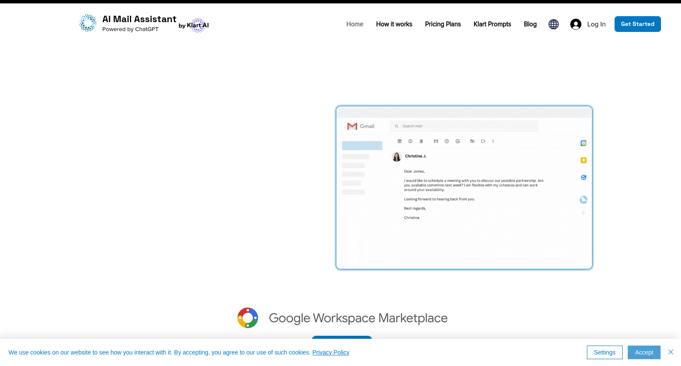Click the Move to folder icon
The image size is (681, 366).
pos(472,141)
